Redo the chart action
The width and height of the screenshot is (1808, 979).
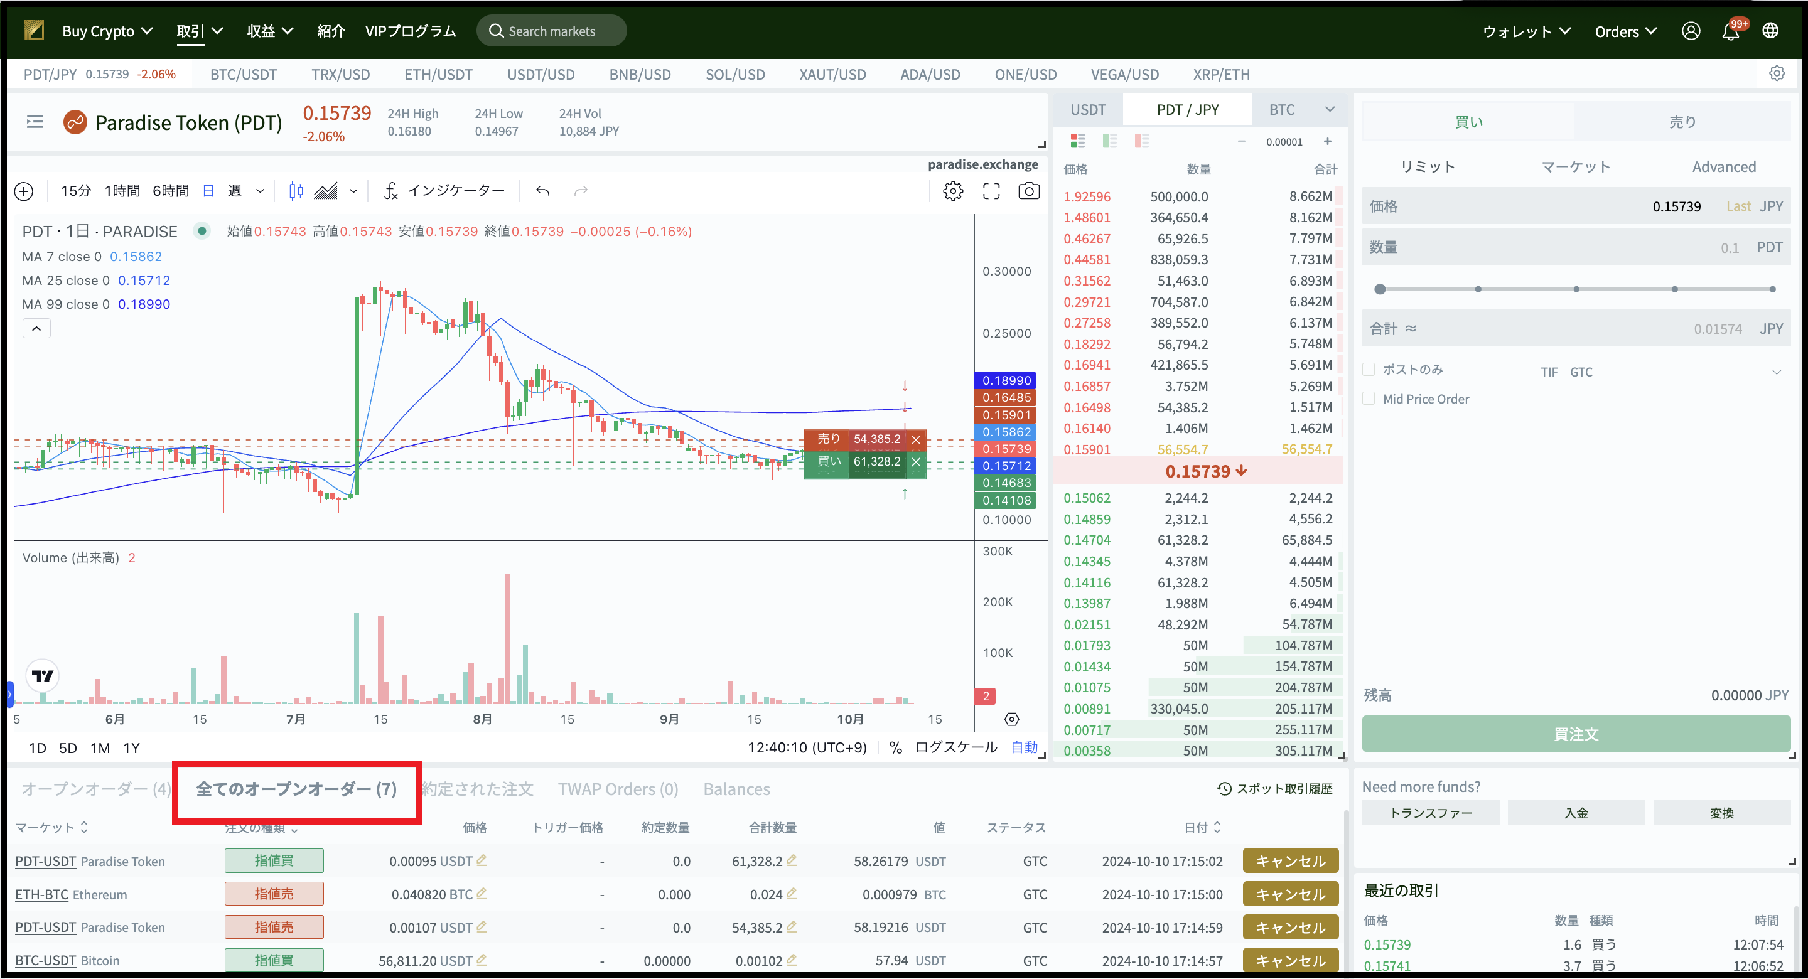581,191
